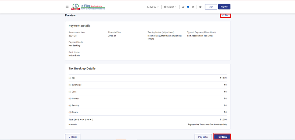
Task: Open the English language dropdown
Action: click(x=170, y=7)
